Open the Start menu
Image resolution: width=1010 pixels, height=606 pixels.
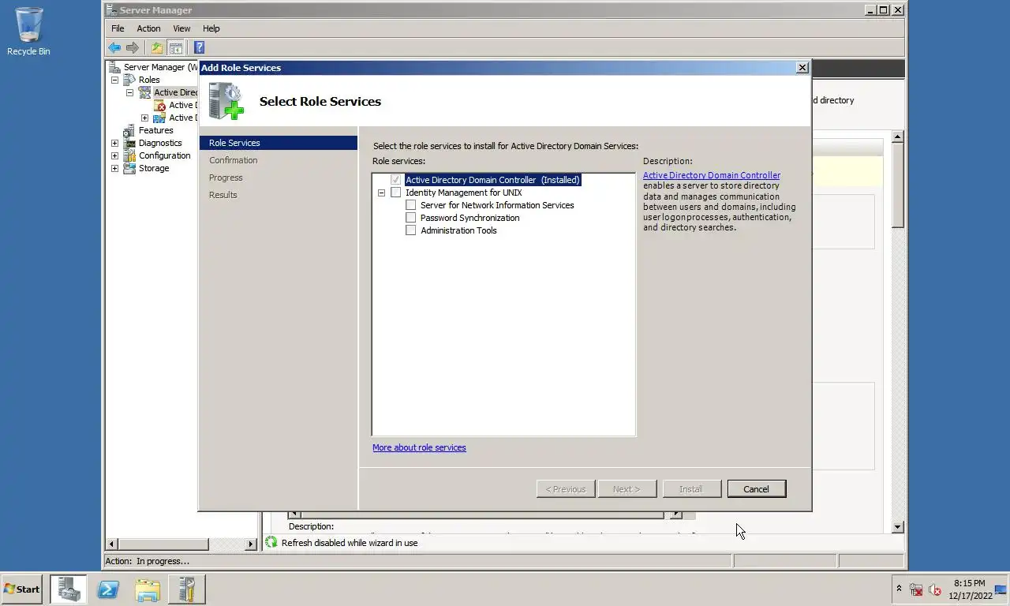pyautogui.click(x=21, y=589)
